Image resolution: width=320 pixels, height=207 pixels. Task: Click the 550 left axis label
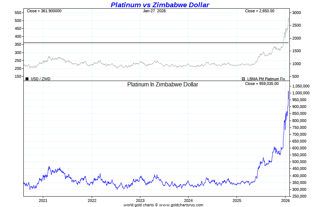click(18, 13)
